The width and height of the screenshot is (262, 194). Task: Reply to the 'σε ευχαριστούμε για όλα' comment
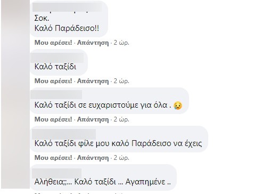[x=93, y=119]
